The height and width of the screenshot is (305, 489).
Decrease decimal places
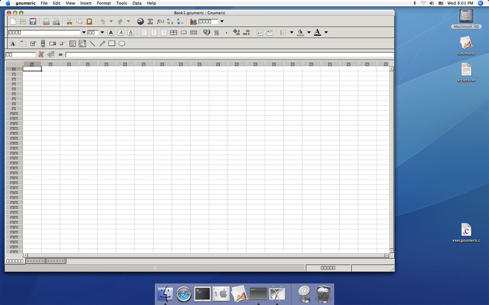247,33
